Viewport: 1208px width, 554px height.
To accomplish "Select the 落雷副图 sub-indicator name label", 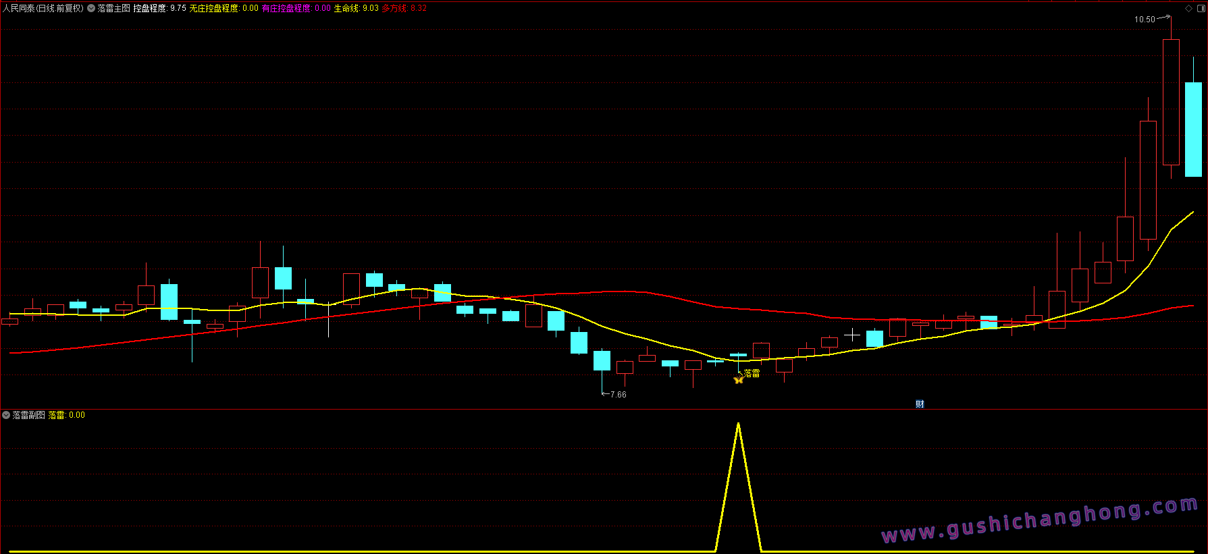I will tap(29, 415).
